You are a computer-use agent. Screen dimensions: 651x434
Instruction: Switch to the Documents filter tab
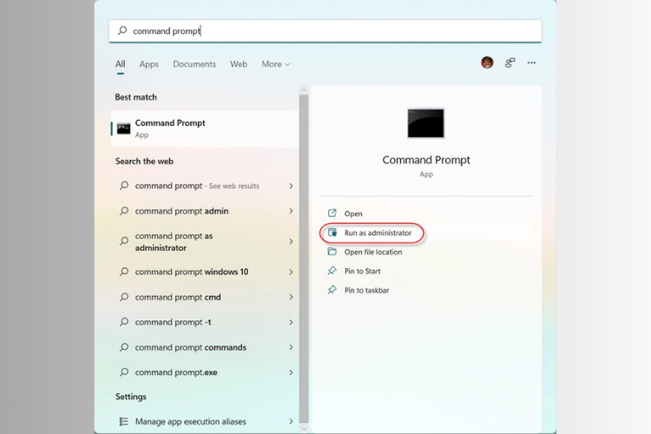click(x=194, y=64)
